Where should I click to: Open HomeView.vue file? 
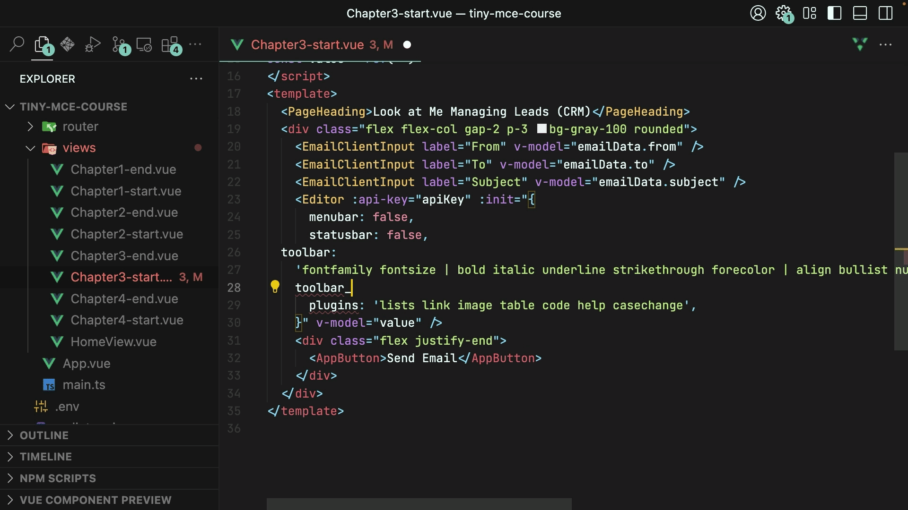click(113, 342)
